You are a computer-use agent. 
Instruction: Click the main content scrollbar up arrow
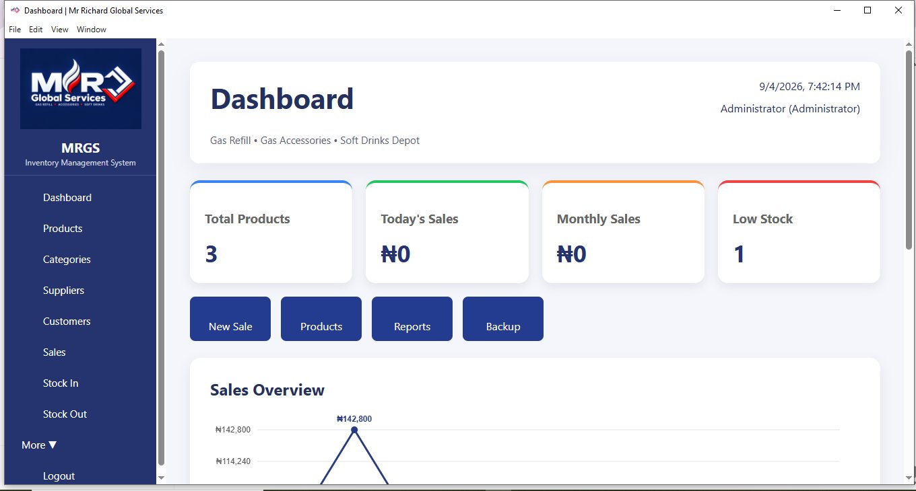point(909,44)
